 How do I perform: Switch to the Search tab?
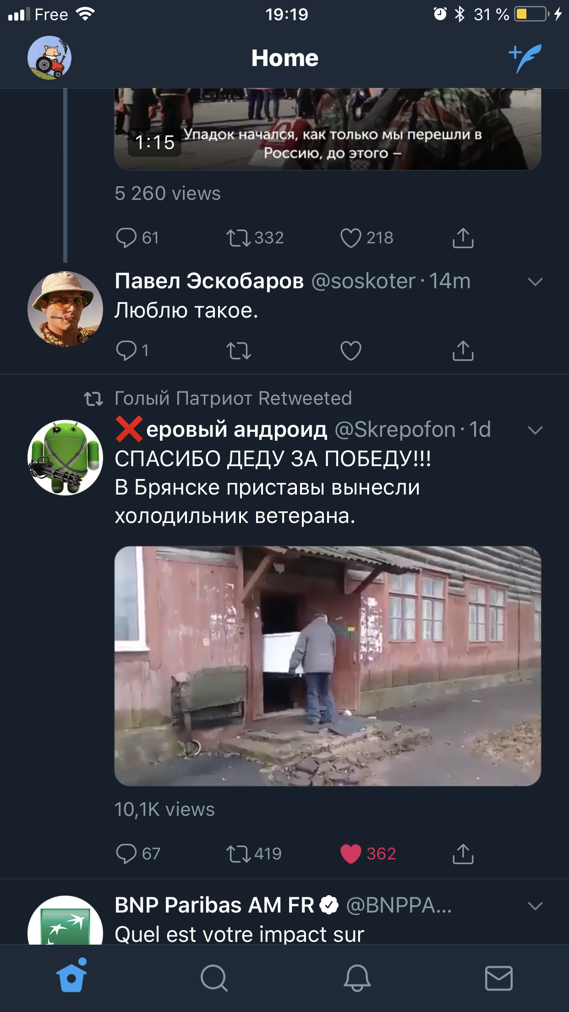tap(214, 978)
